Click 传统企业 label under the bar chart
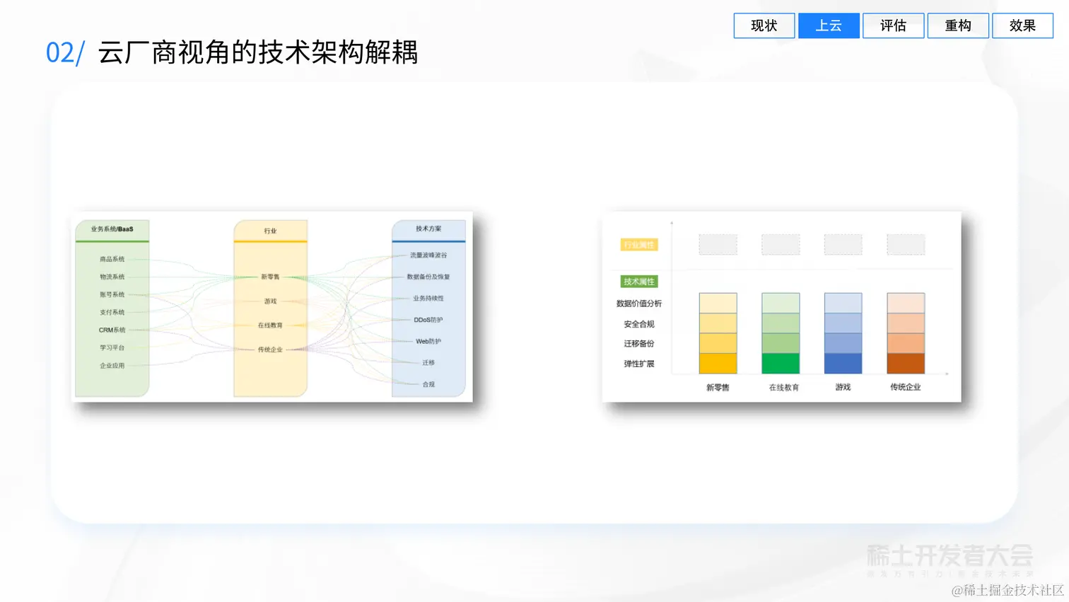 coord(906,387)
